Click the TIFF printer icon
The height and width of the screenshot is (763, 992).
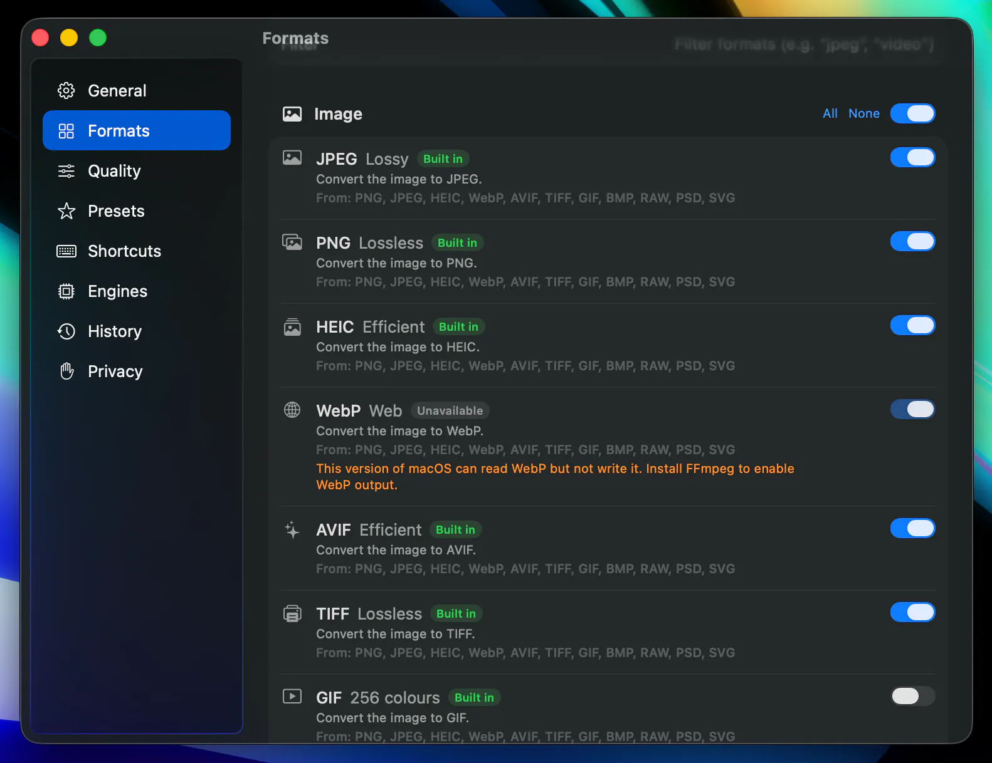click(292, 613)
